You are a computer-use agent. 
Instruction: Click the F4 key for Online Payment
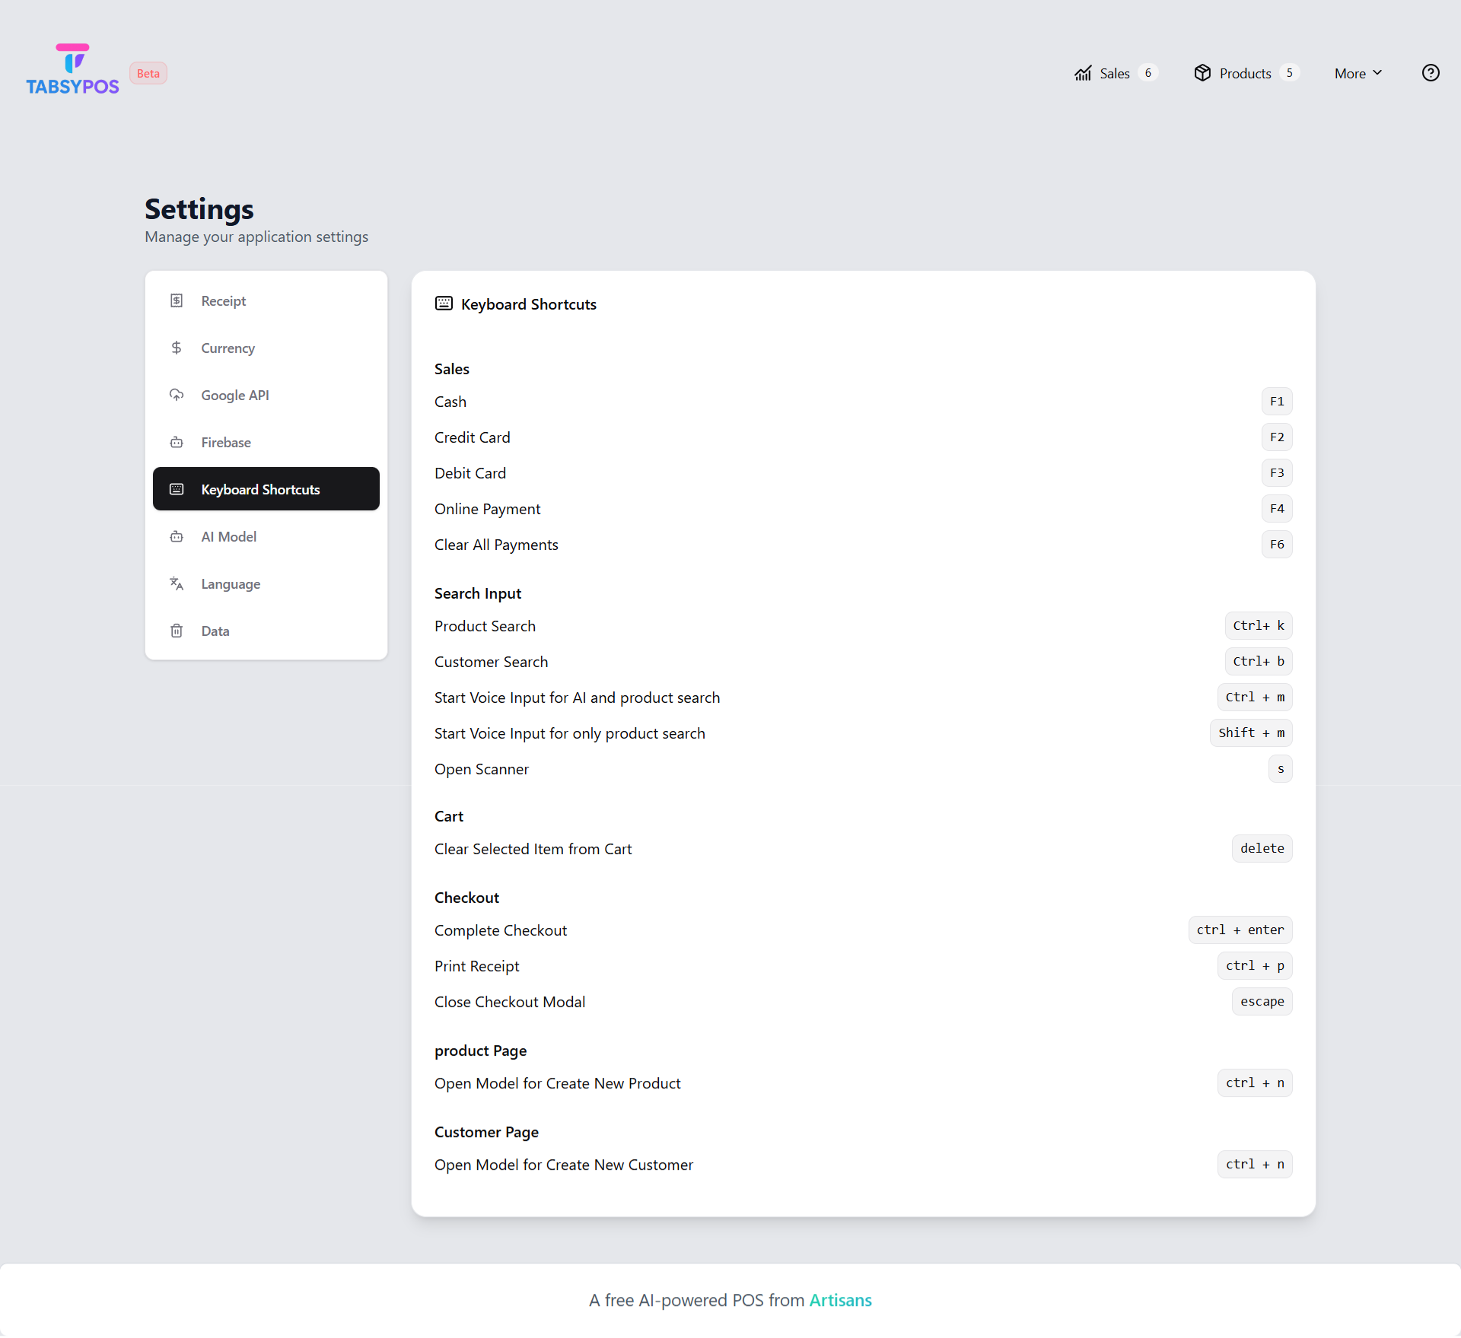1277,509
